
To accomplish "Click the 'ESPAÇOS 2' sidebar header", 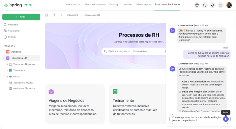I will click(9, 46).
